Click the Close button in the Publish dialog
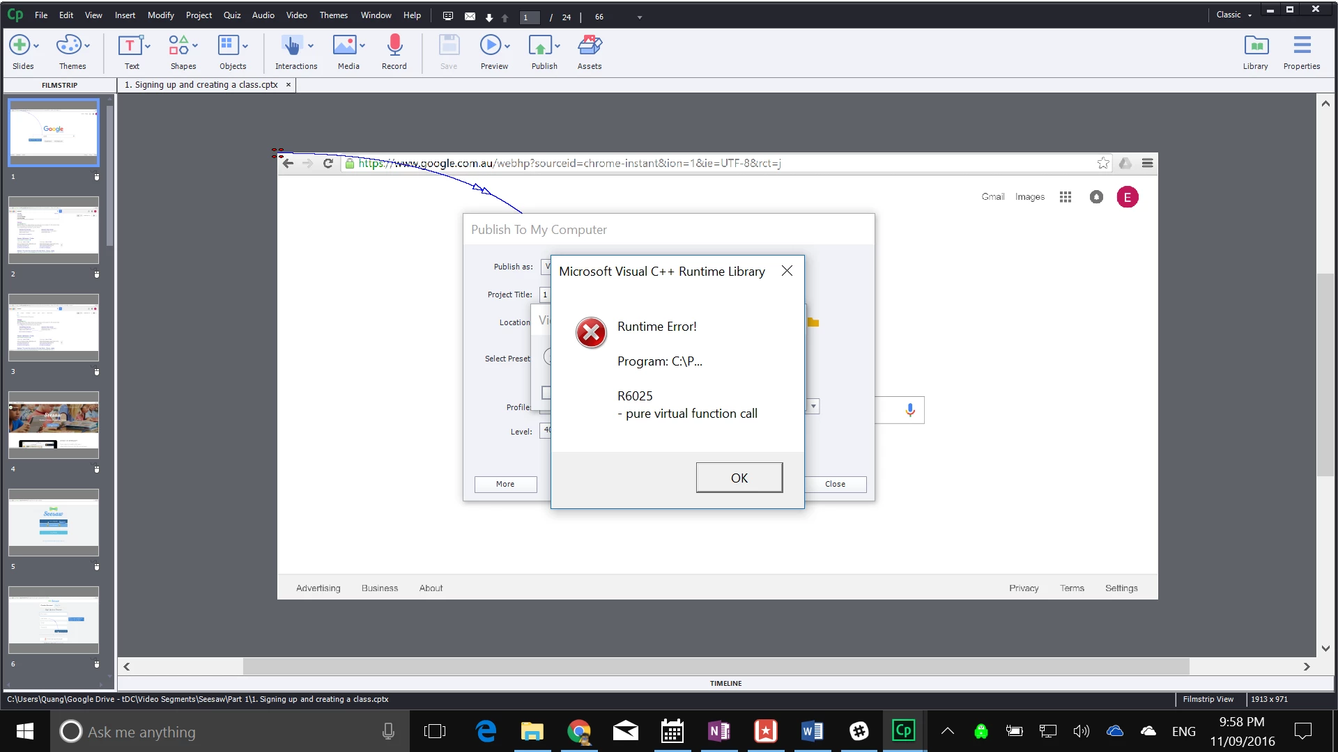This screenshot has height=752, width=1338. (x=834, y=484)
